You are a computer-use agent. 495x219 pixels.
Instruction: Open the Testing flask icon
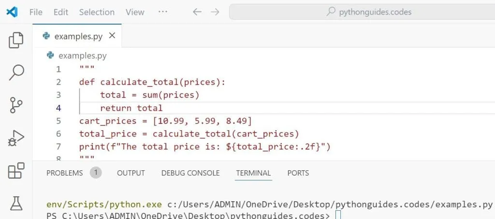[16, 203]
